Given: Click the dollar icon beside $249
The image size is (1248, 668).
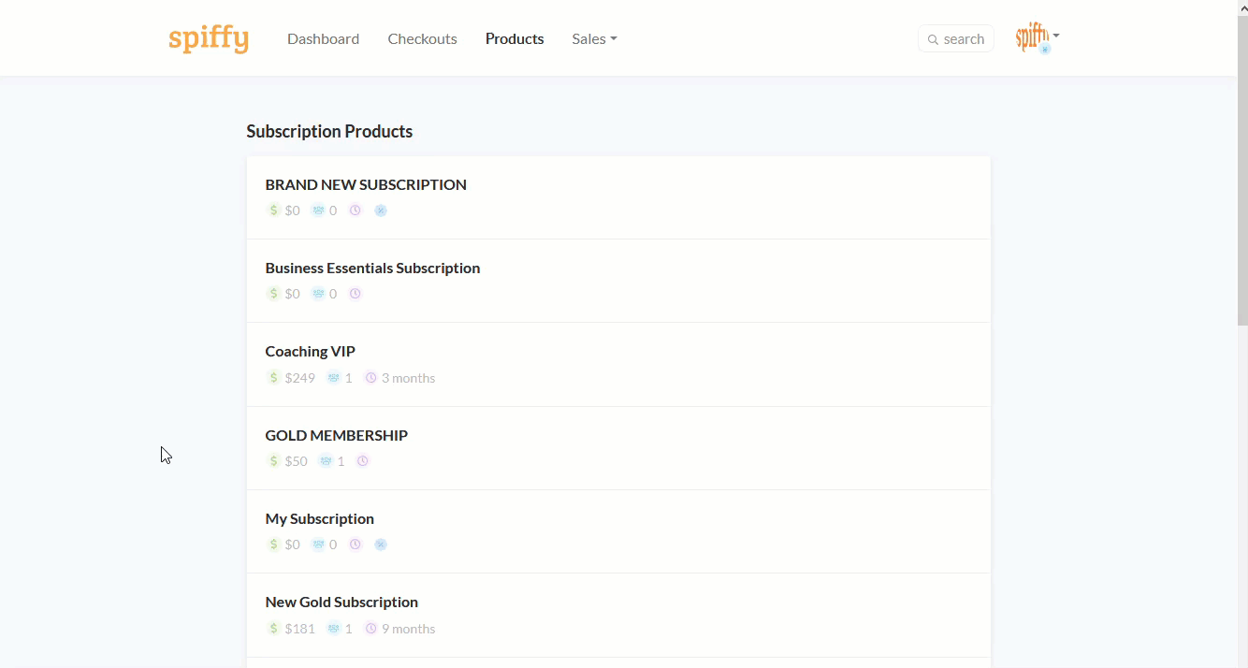Looking at the screenshot, I should point(273,378).
